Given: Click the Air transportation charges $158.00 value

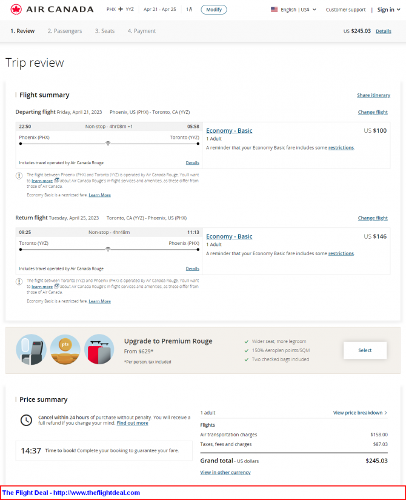Looking at the screenshot, I should click(x=379, y=435).
